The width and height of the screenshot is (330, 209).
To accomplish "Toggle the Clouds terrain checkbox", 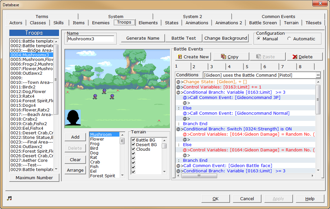I will [x=133, y=149].
